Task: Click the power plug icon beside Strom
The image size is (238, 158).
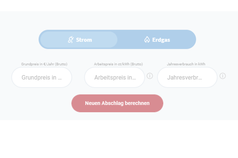Action: coord(71,40)
